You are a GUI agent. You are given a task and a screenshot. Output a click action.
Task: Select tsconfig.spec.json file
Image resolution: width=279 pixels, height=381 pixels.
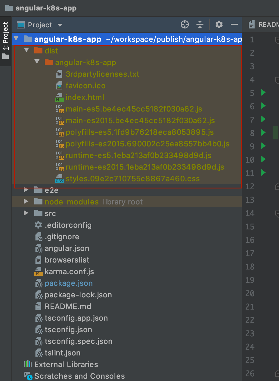(x=78, y=341)
